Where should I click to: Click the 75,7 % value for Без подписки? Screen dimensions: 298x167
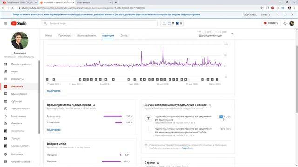pos(129,116)
